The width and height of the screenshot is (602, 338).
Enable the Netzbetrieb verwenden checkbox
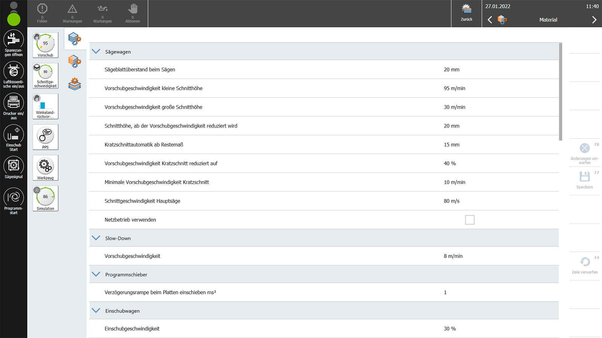point(470,220)
